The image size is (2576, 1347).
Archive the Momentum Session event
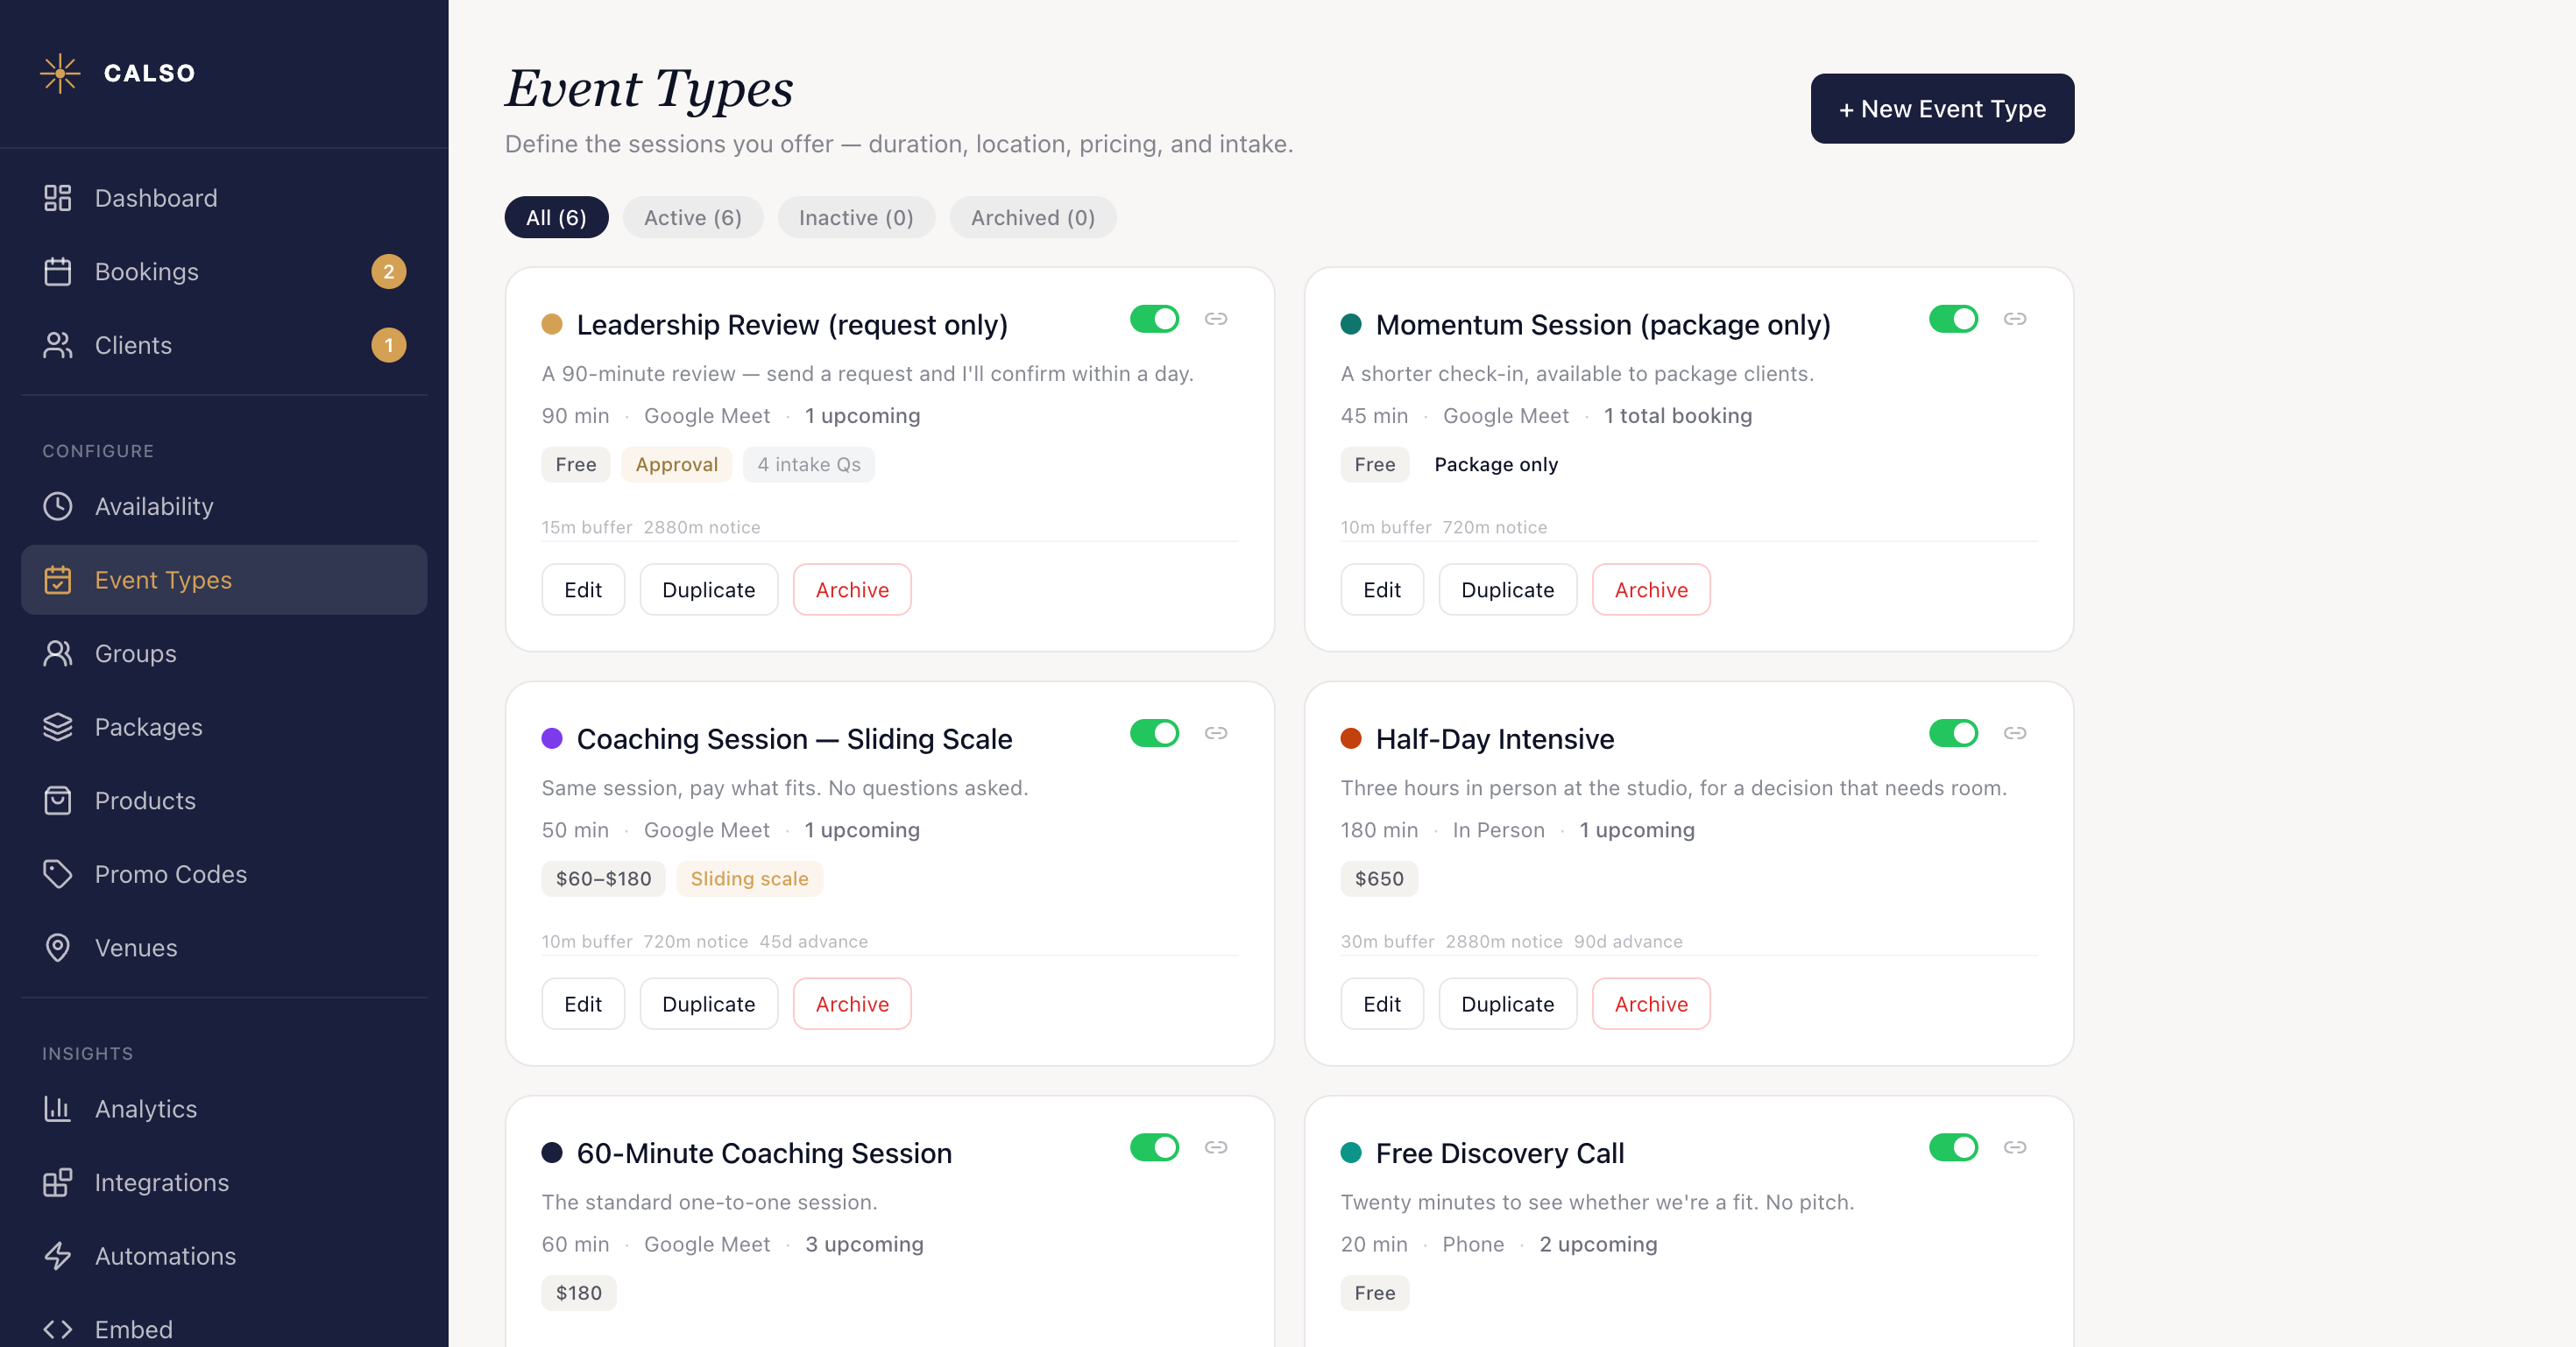point(1651,589)
